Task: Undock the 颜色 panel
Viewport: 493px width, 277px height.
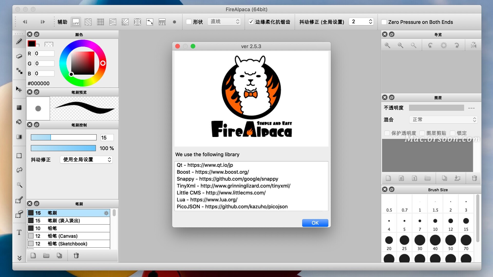Action: pyautogui.click(x=37, y=34)
